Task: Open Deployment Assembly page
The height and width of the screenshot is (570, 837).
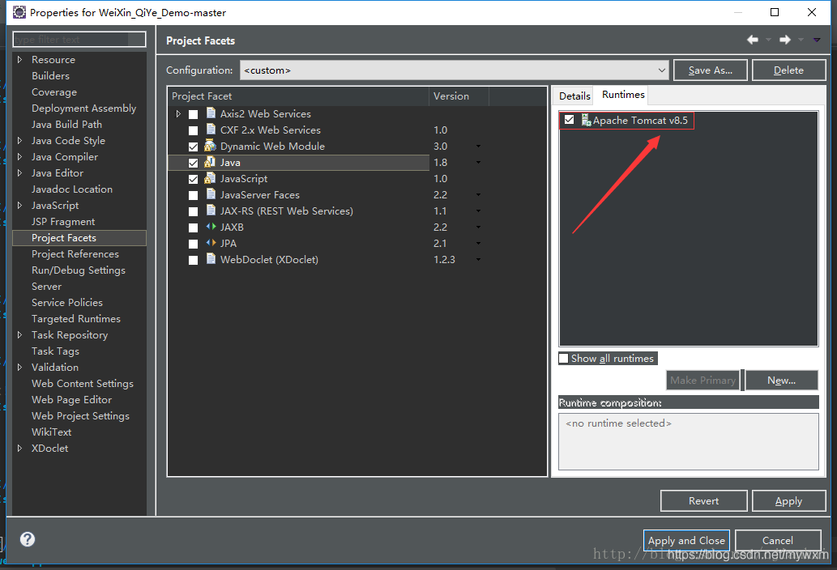Action: [x=83, y=108]
